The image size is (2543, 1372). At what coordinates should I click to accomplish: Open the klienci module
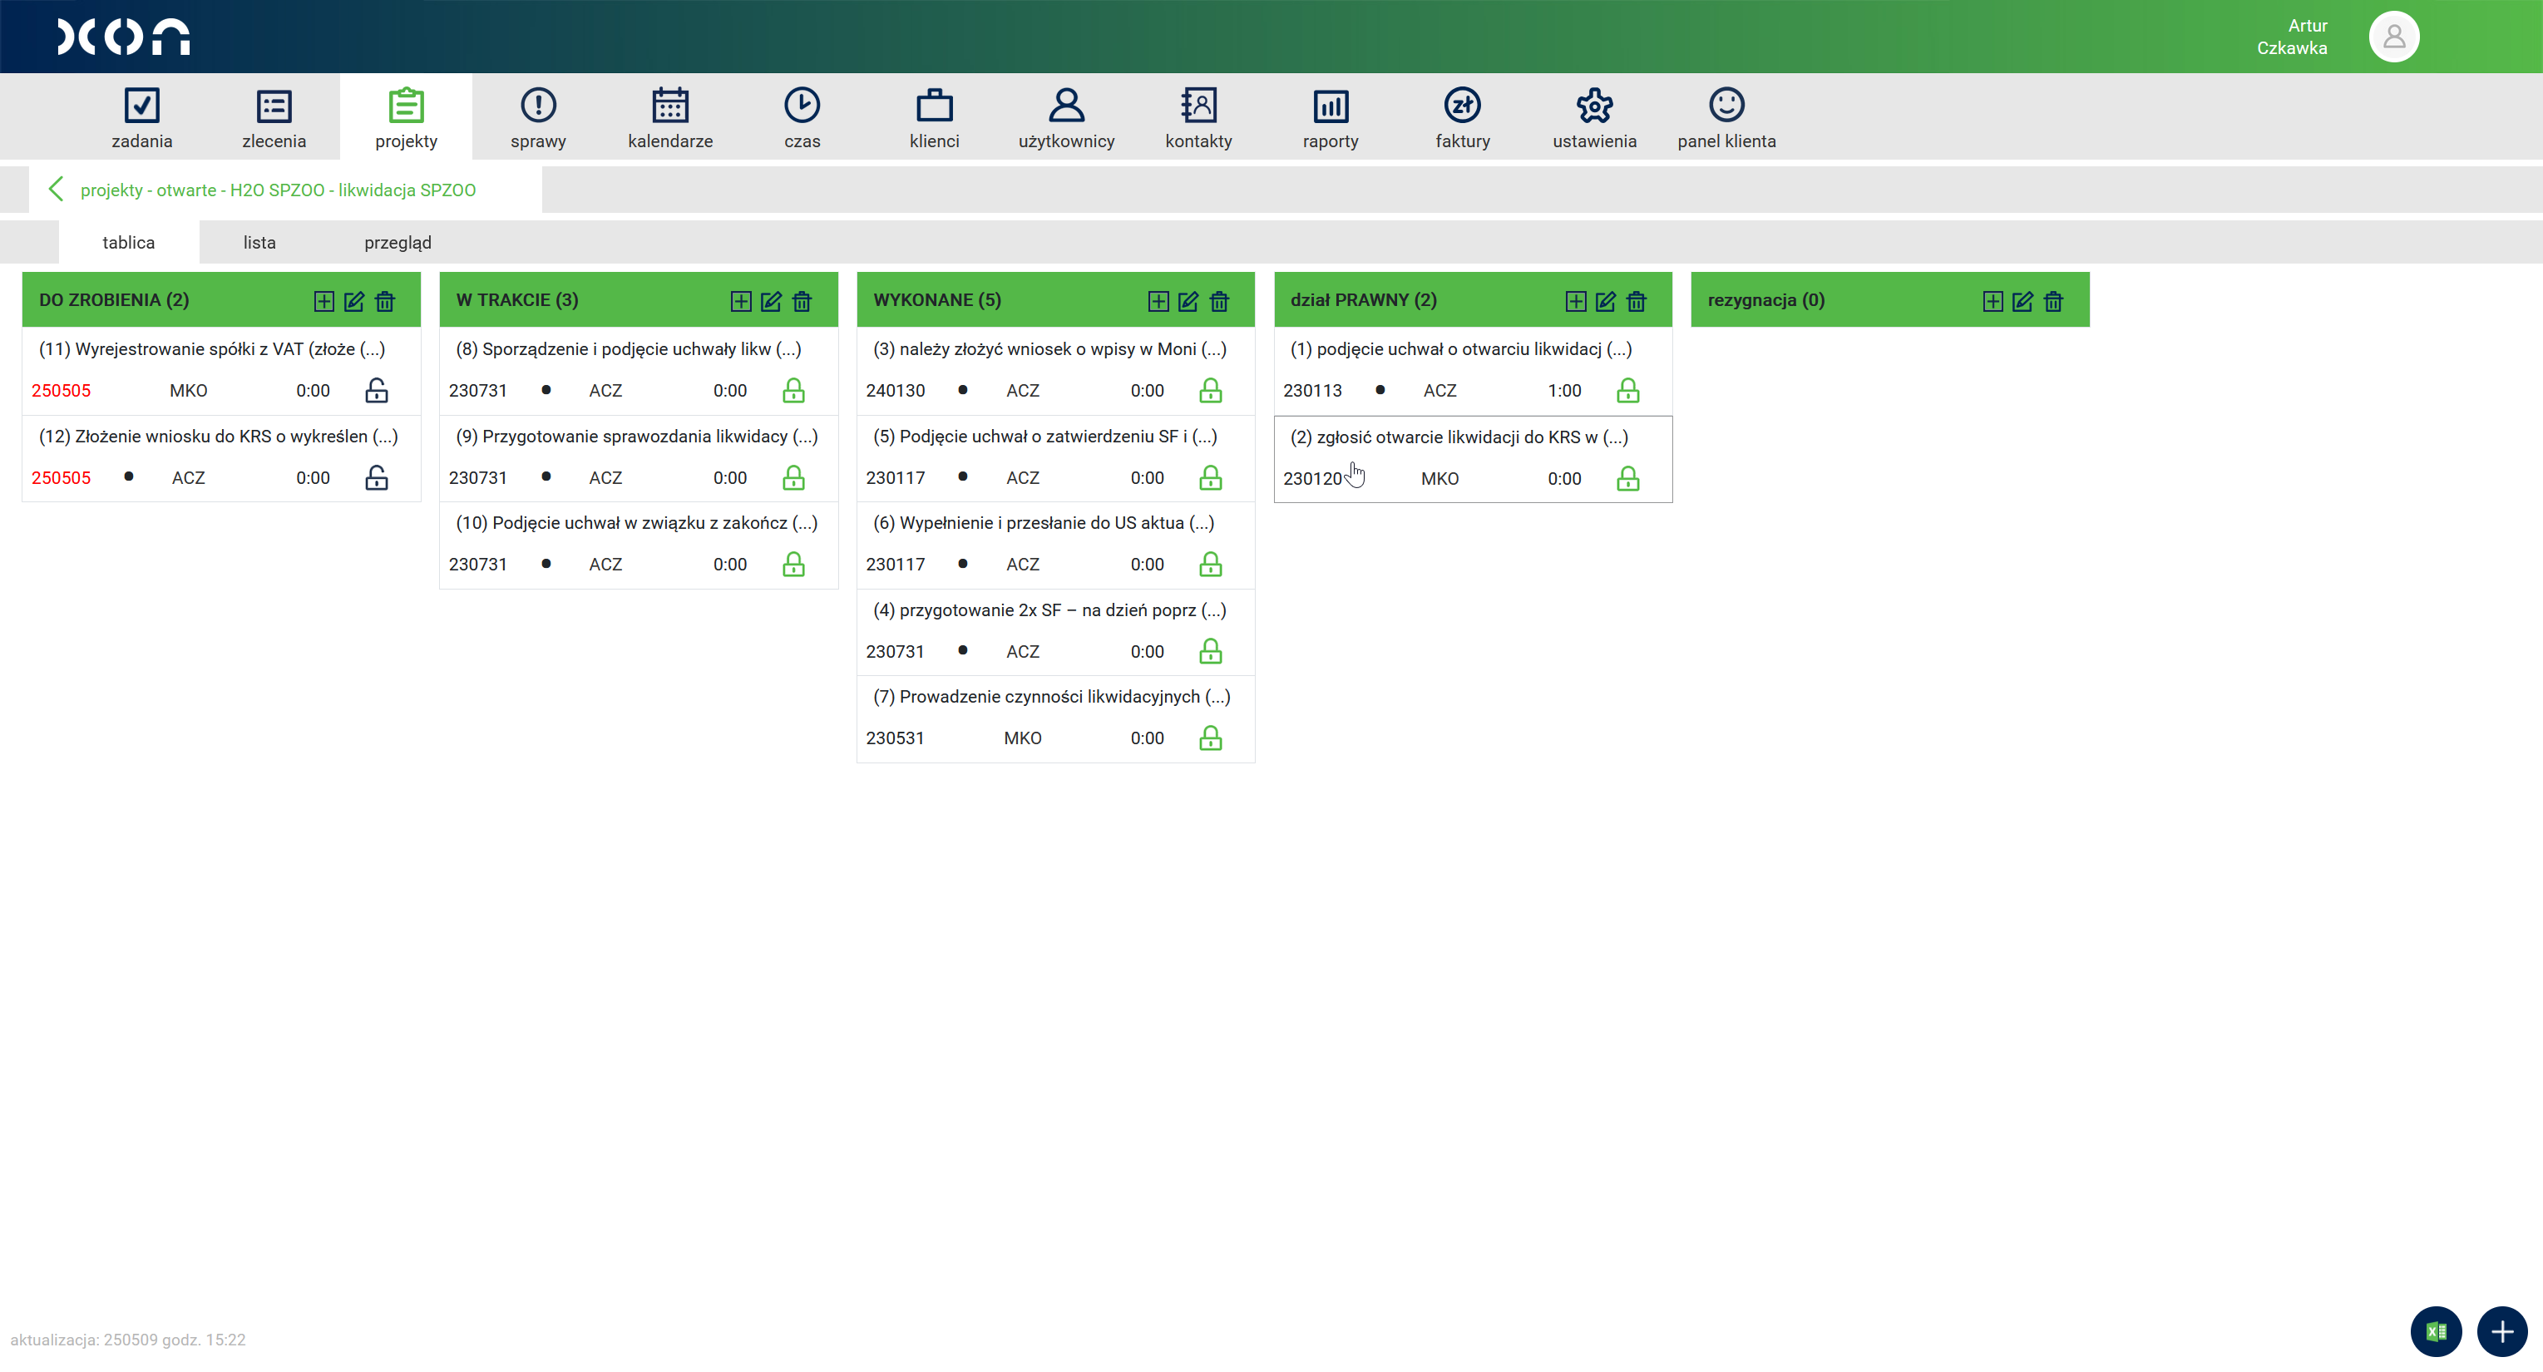pyautogui.click(x=934, y=117)
